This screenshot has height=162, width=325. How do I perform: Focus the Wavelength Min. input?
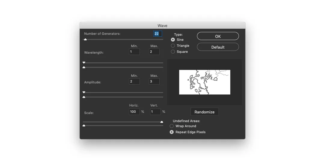[134, 52]
